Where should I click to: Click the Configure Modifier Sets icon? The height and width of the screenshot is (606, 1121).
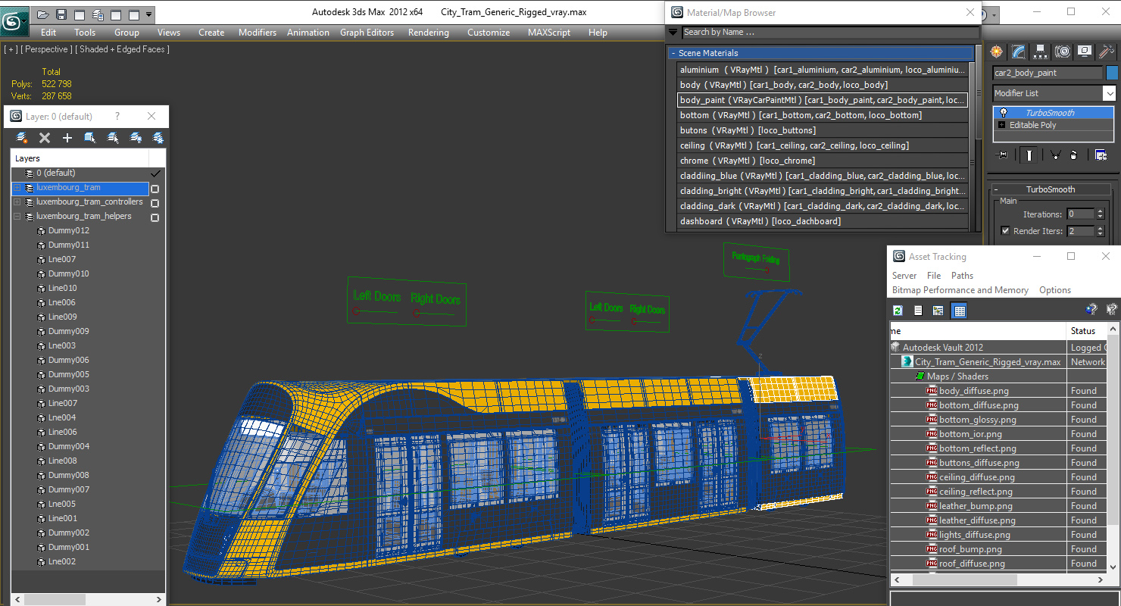pyautogui.click(x=1101, y=155)
